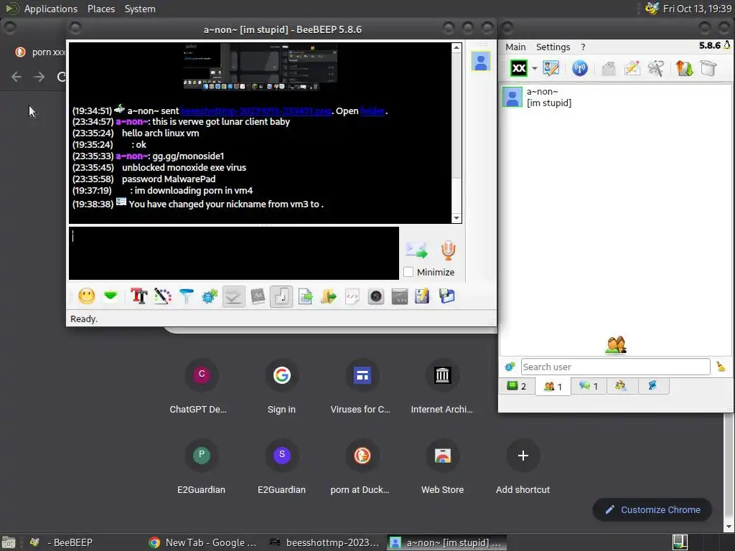Open the notes checklist icon
This screenshot has width=735, height=551.
pyautogui.click(x=422, y=296)
